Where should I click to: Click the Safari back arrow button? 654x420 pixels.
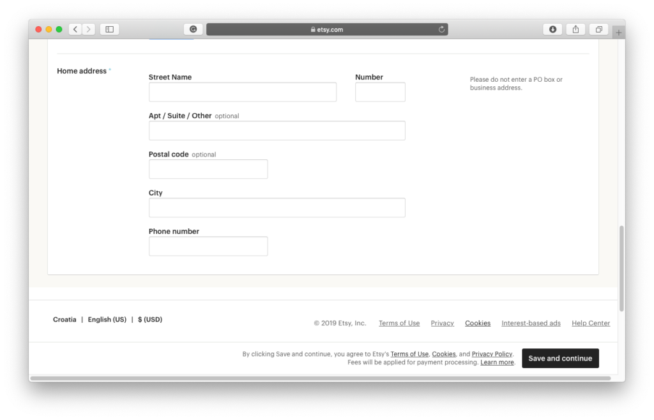(x=75, y=29)
